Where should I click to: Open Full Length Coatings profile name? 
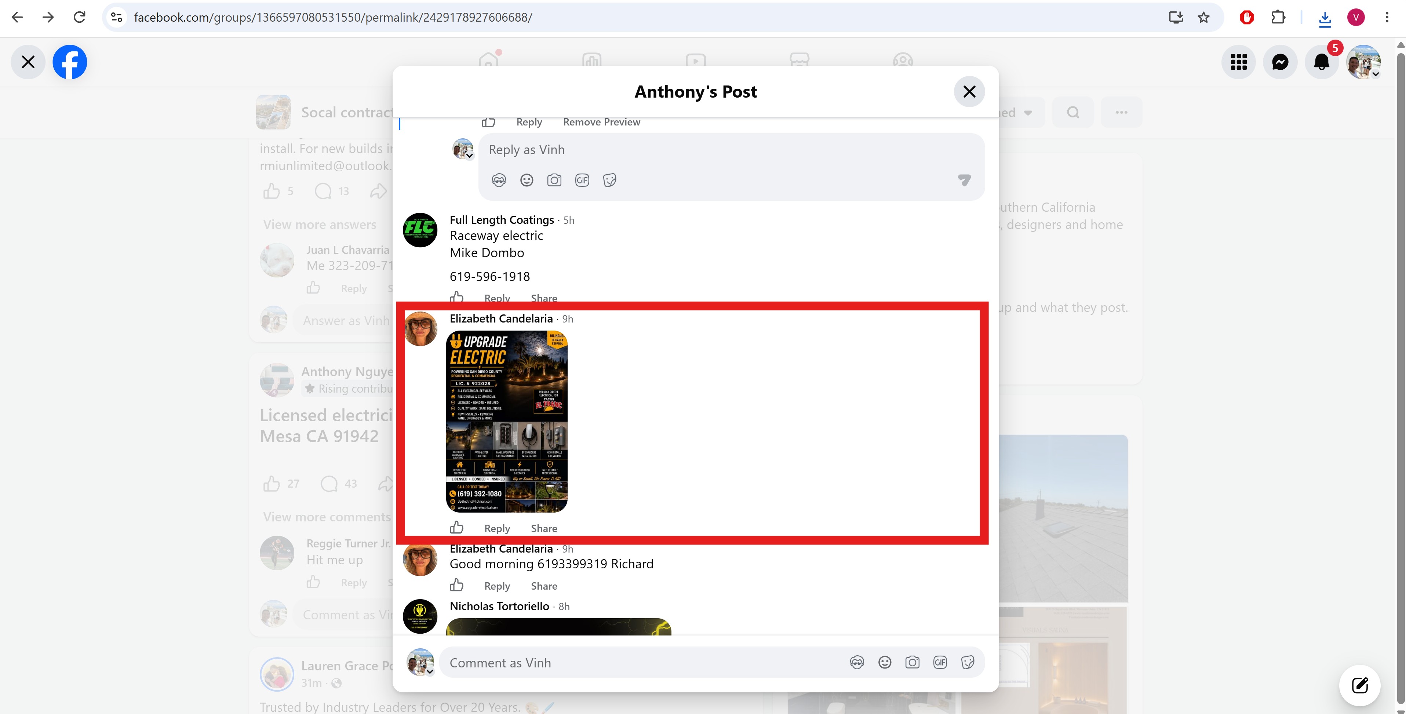click(x=502, y=220)
